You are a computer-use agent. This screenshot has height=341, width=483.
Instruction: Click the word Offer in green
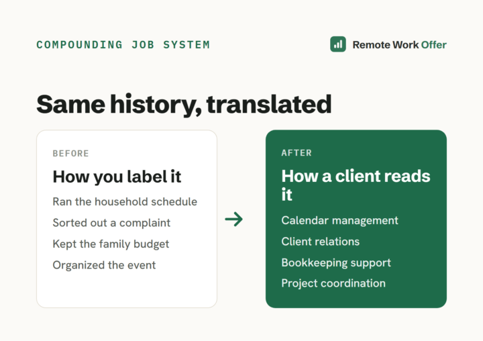click(x=434, y=45)
